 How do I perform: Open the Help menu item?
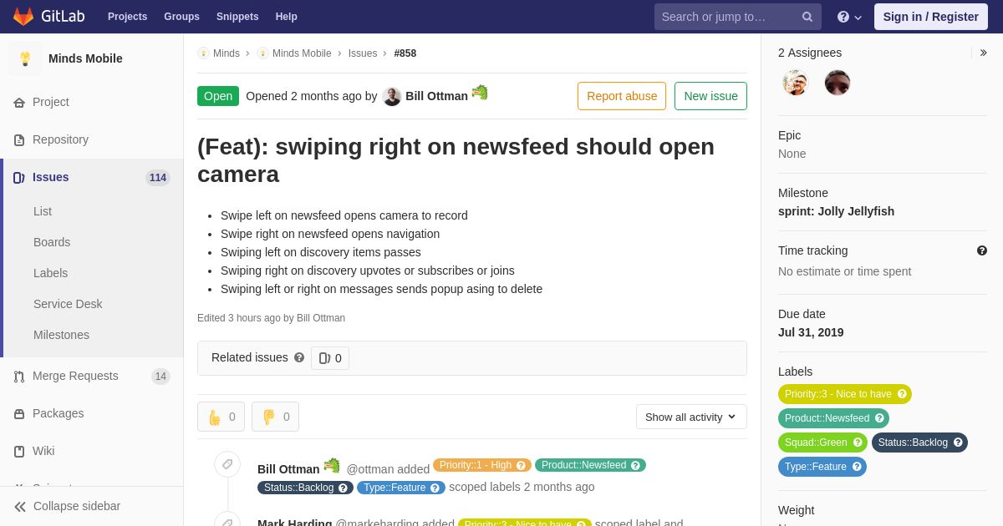coord(287,17)
